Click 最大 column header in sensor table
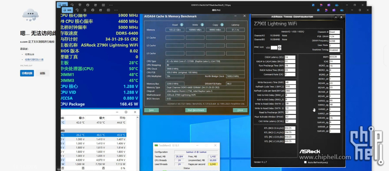 click(x=102, y=118)
